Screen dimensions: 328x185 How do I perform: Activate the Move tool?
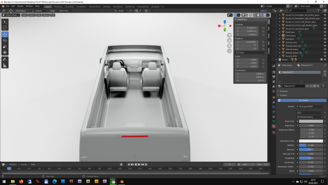pos(5,34)
